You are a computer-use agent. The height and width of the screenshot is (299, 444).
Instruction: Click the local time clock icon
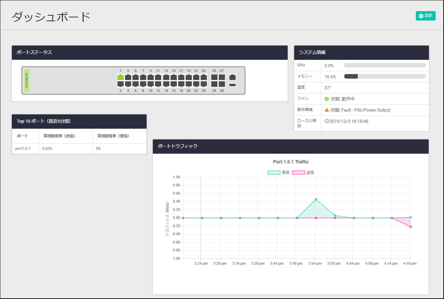click(x=327, y=121)
